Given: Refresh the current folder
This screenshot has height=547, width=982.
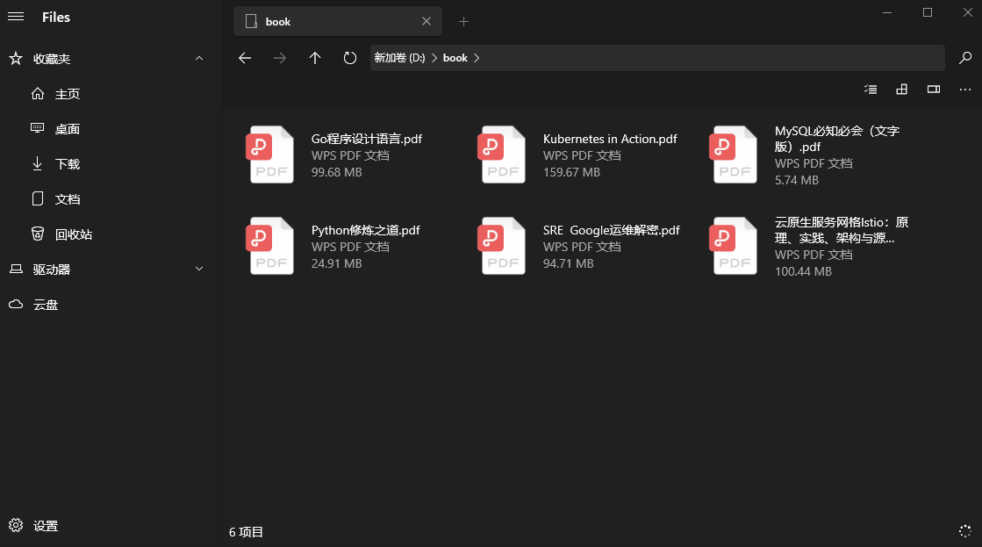Looking at the screenshot, I should pos(350,58).
